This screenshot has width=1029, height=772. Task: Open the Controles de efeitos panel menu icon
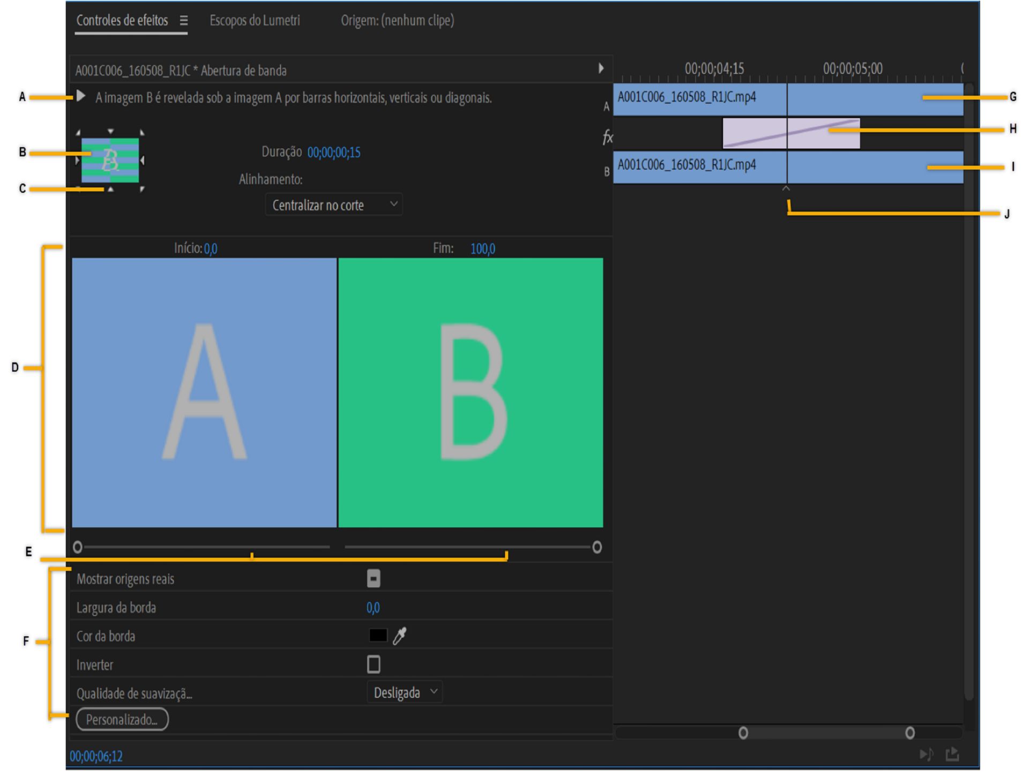tap(184, 20)
